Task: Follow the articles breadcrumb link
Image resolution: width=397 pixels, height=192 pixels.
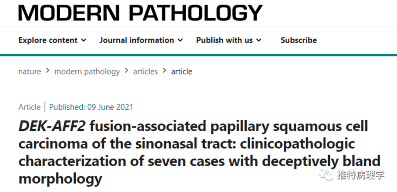Action: point(145,72)
